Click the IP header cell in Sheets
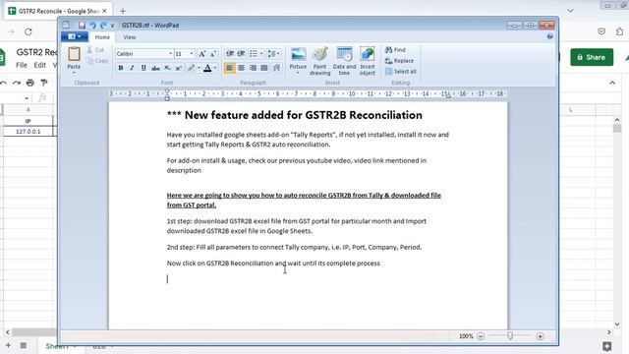The height and width of the screenshot is (354, 629). [x=29, y=121]
